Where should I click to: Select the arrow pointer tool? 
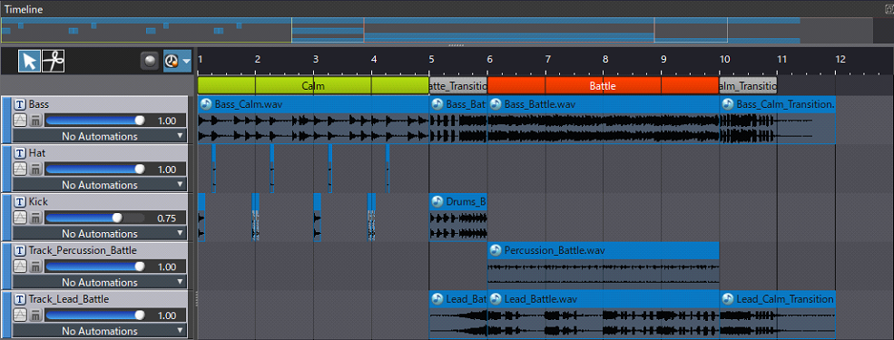click(29, 61)
